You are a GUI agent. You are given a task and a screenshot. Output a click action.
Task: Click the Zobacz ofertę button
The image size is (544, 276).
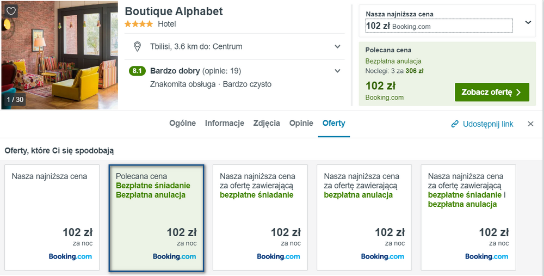coord(492,92)
